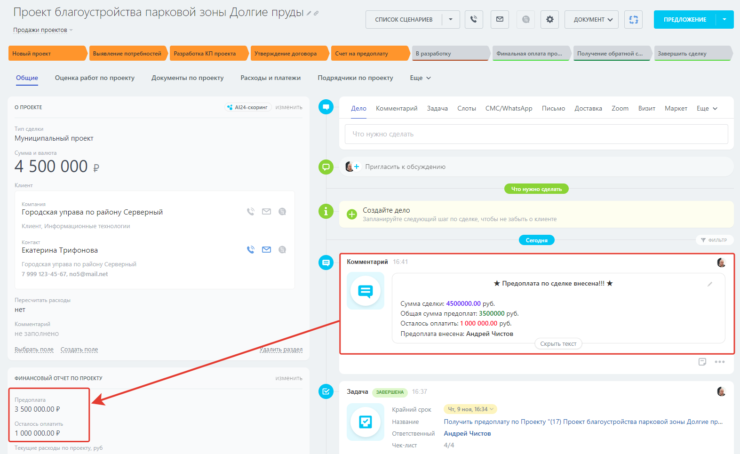Click the large checkmark icon in the task card
The height and width of the screenshot is (454, 740).
point(366,422)
